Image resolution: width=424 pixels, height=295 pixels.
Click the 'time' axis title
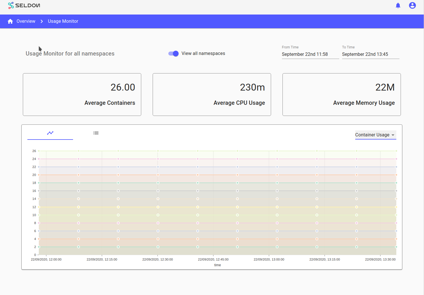click(217, 265)
